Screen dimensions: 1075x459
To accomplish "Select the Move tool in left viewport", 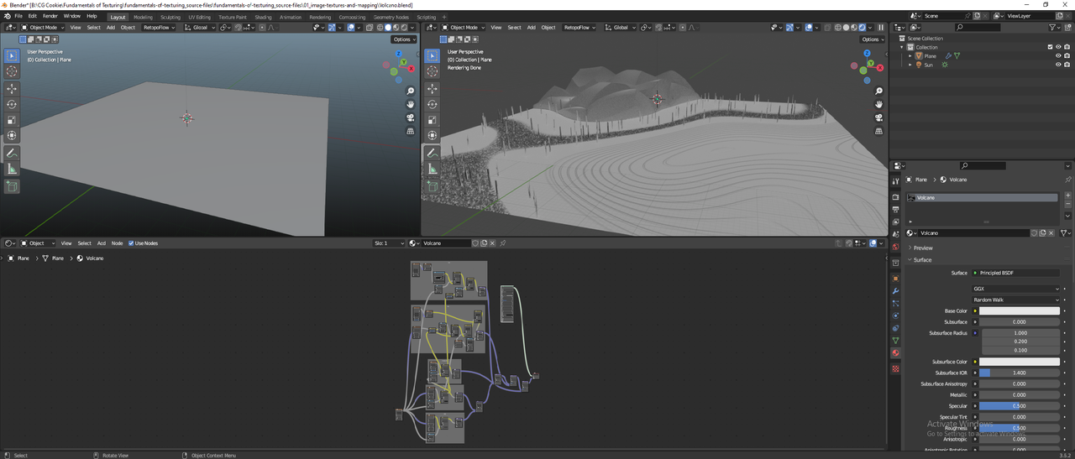I will tap(12, 88).
